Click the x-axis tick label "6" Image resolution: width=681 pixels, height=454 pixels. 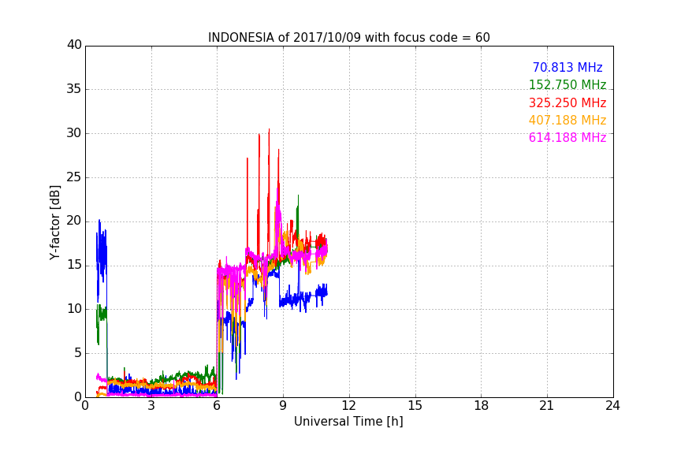pyautogui.click(x=218, y=406)
